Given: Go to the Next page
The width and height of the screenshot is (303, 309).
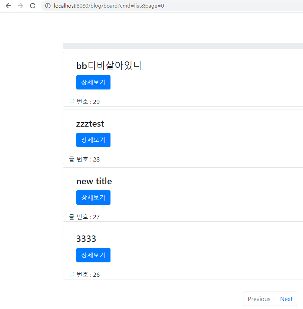Looking at the screenshot, I should coord(286,299).
